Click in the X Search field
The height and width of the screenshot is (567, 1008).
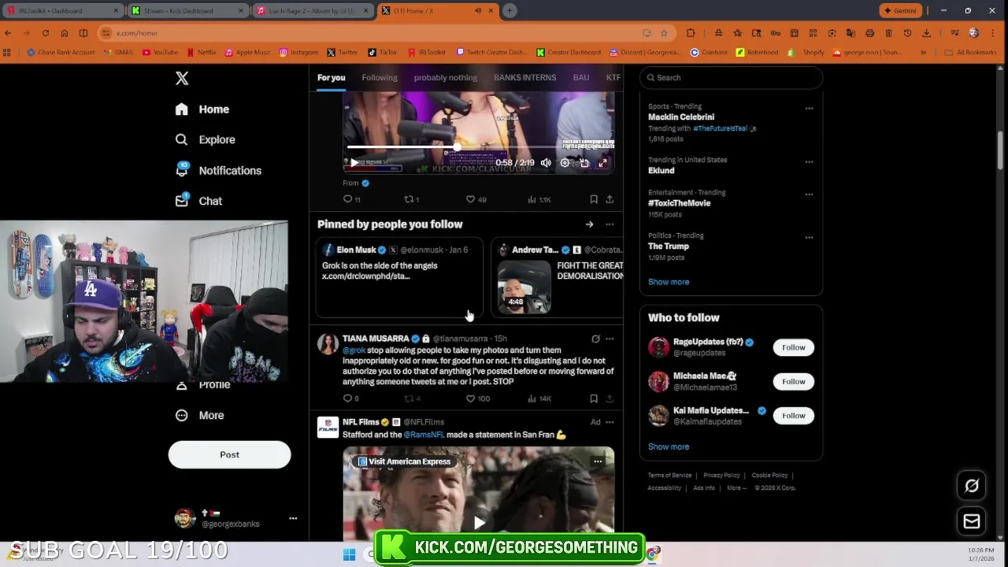click(732, 77)
